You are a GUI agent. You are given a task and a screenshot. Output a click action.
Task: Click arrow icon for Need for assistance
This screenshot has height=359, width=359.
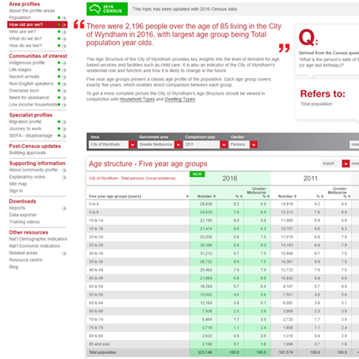click(x=64, y=98)
